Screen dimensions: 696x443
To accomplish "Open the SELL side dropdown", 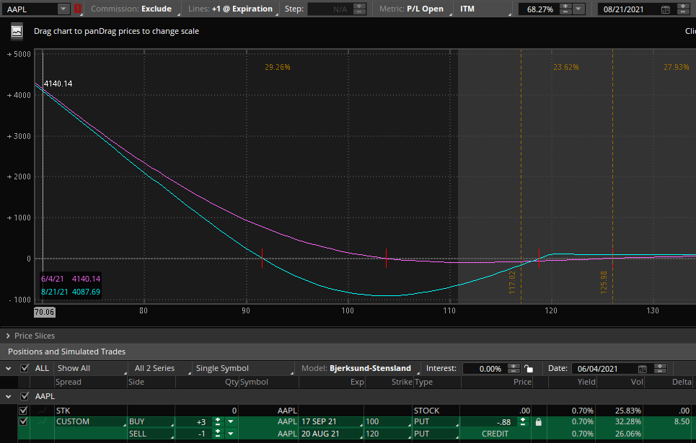I will click(151, 434).
